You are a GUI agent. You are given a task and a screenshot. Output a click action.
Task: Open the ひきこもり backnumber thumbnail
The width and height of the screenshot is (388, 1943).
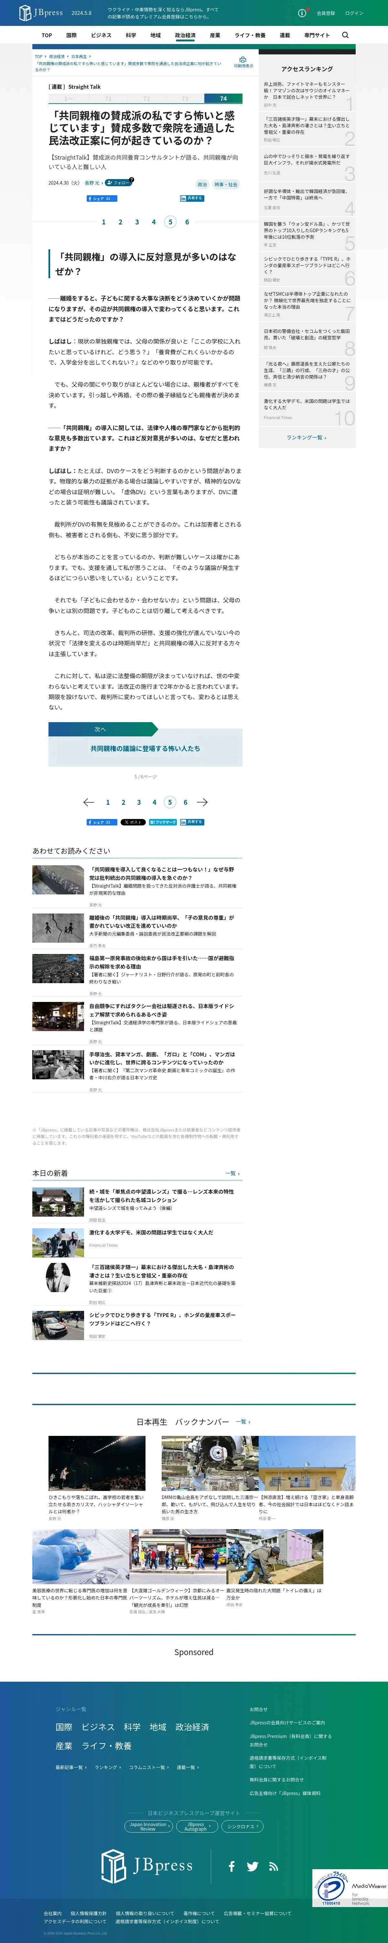point(96,1463)
